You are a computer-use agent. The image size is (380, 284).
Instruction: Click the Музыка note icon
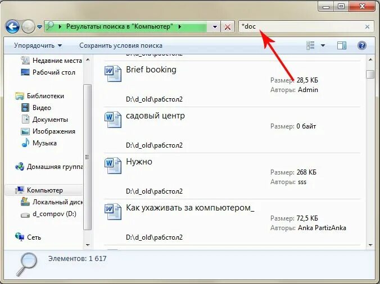[x=25, y=143]
